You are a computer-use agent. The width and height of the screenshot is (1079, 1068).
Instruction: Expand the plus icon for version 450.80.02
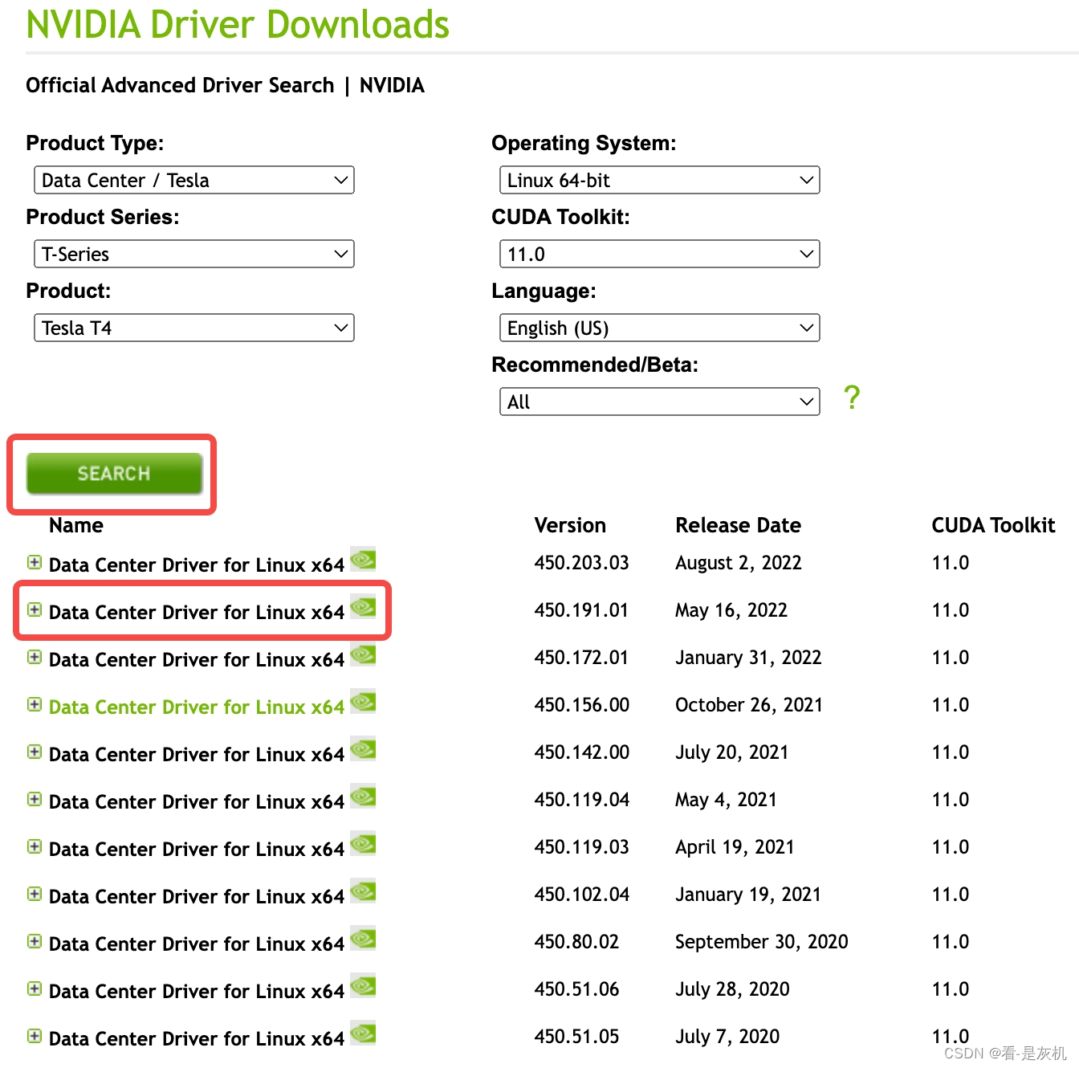coord(35,941)
